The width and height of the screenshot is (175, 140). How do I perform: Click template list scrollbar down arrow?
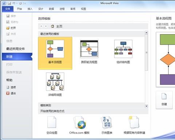click(x=147, y=106)
